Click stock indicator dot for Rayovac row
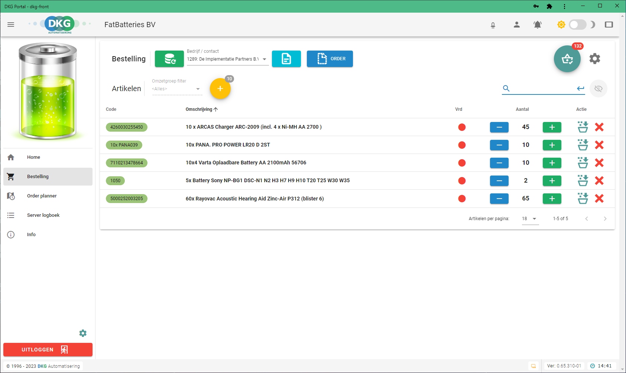This screenshot has height=373, width=626. [x=462, y=199]
